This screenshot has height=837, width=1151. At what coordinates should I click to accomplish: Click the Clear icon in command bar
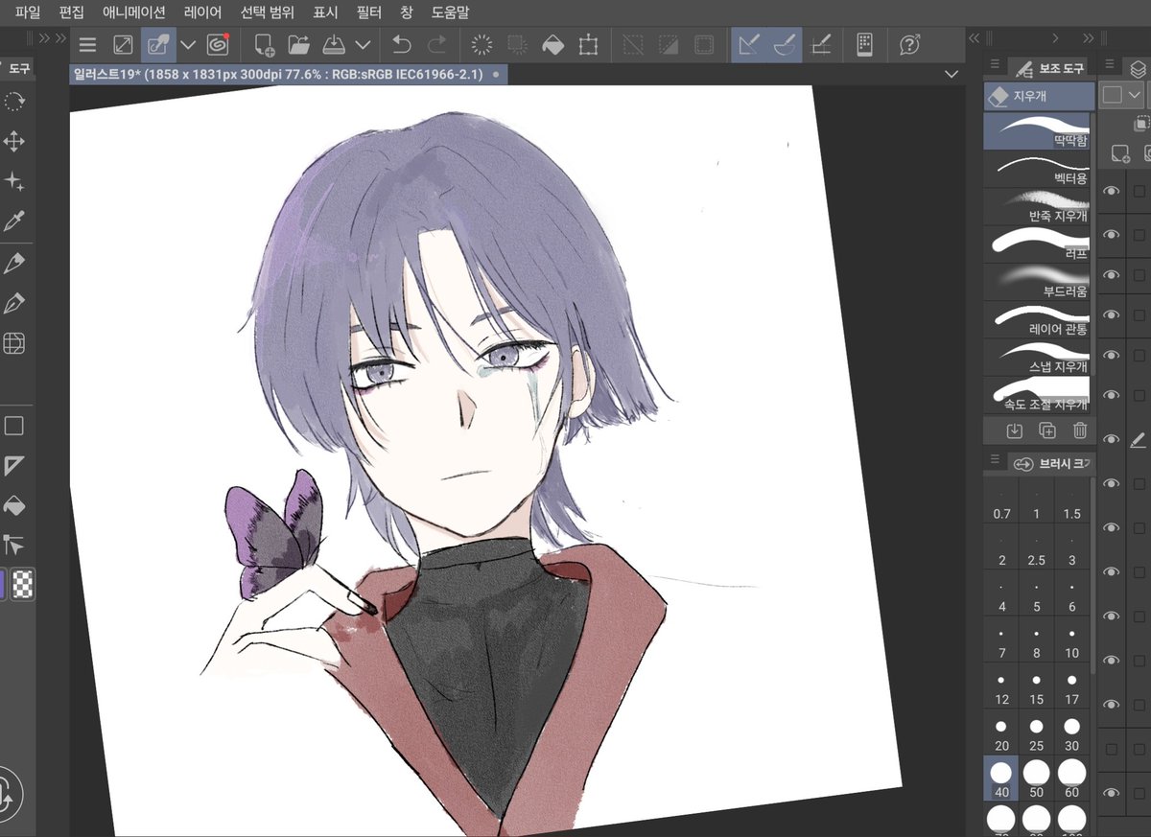482,45
